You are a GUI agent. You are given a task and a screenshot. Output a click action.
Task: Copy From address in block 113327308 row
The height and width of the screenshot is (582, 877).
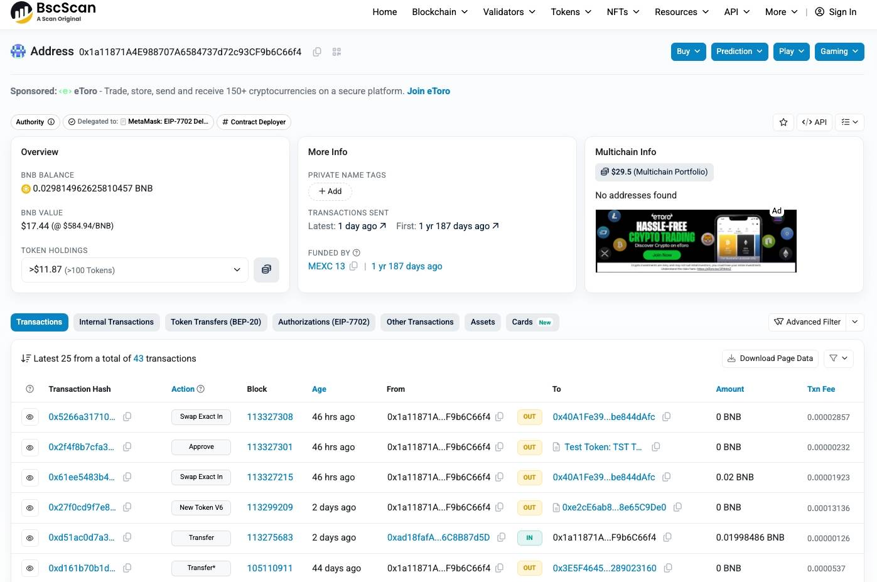coord(499,416)
